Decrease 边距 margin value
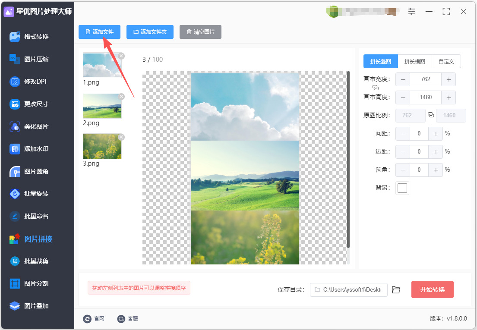This screenshot has height=330, width=477. (x=403, y=152)
